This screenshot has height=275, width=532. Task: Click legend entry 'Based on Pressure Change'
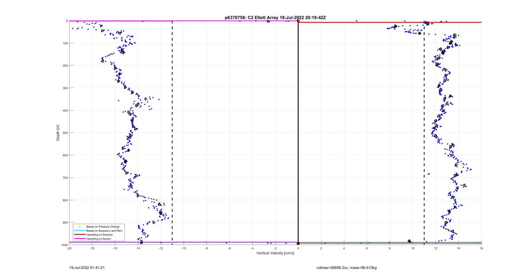coord(103,227)
